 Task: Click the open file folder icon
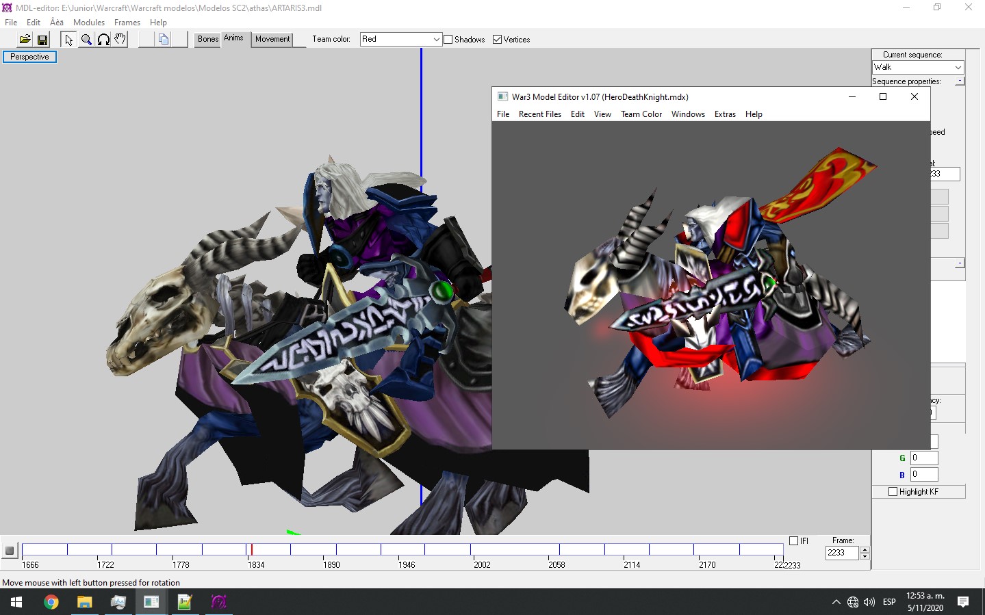click(25, 40)
